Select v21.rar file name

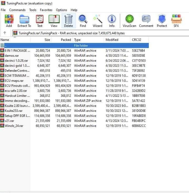click(9, 121)
